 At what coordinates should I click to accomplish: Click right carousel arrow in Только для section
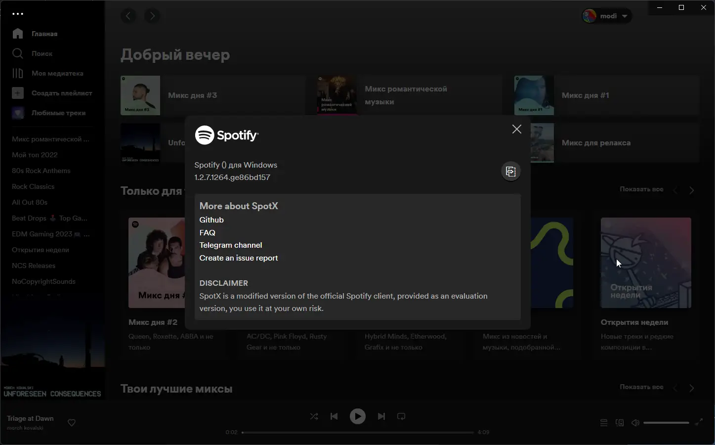692,190
